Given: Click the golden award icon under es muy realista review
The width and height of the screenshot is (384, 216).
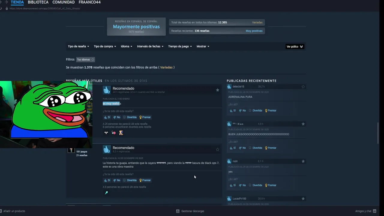Looking at the screenshot, I should 121,133.
